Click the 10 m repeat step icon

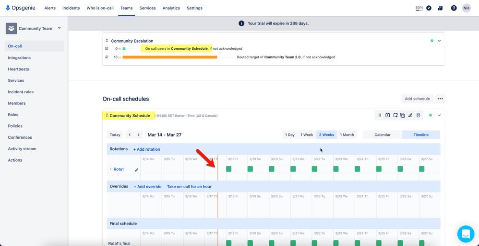pos(107,56)
